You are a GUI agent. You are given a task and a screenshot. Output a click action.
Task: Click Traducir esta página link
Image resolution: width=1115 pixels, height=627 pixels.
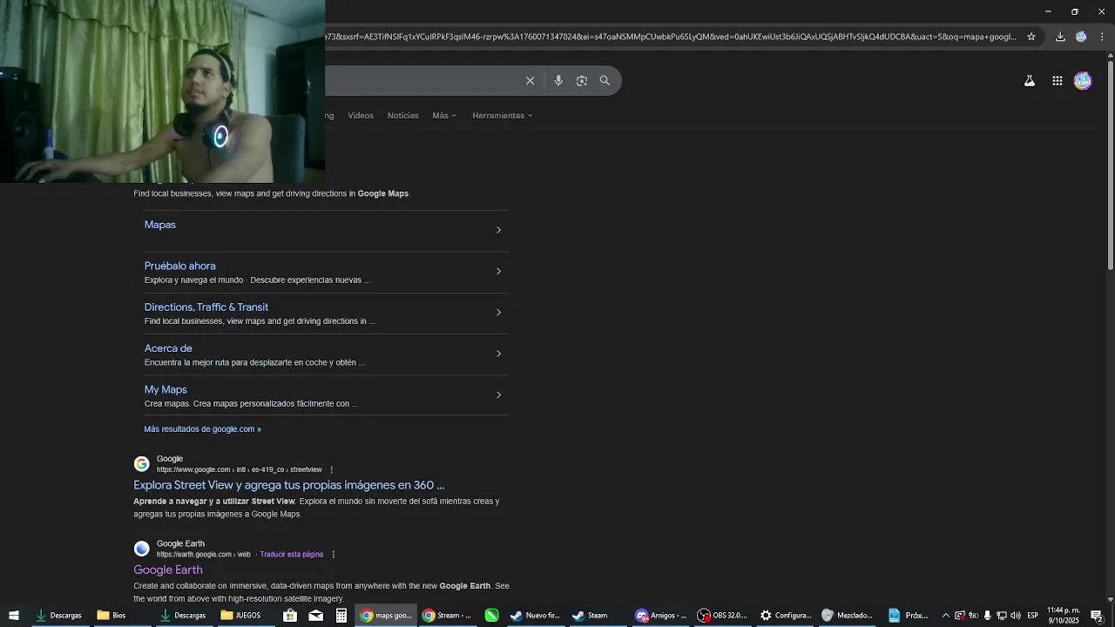(291, 555)
